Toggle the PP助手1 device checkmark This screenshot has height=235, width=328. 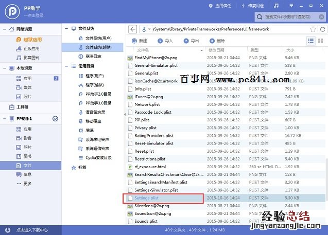point(55,119)
